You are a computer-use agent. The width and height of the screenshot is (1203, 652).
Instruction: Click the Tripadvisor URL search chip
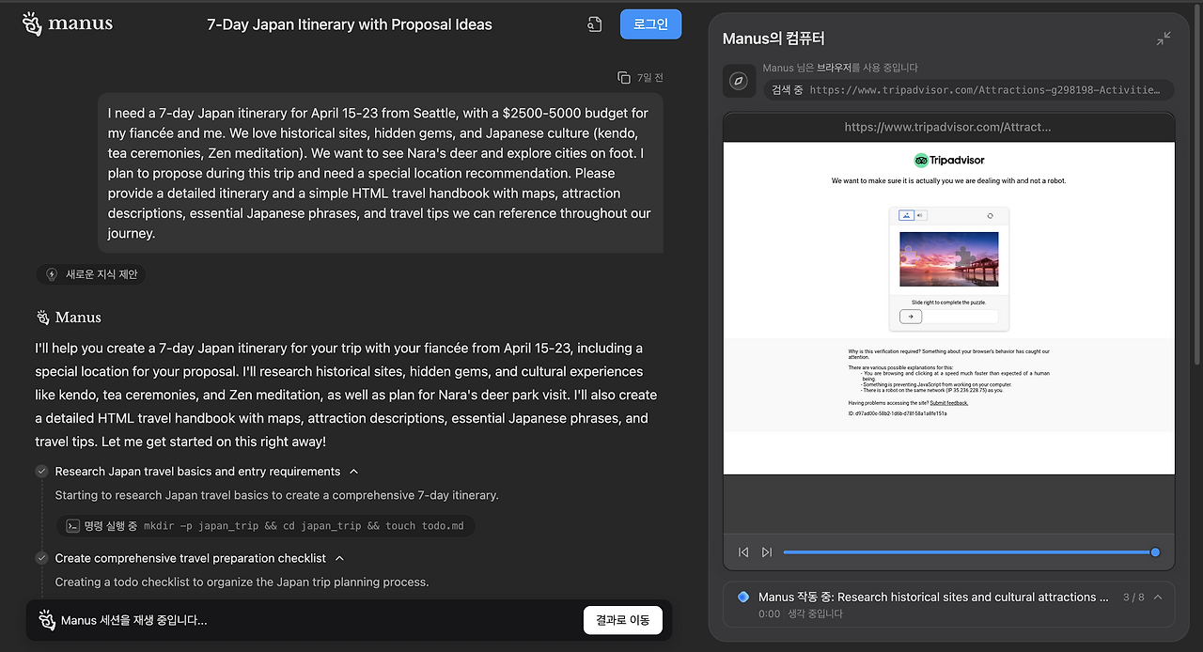click(x=968, y=90)
